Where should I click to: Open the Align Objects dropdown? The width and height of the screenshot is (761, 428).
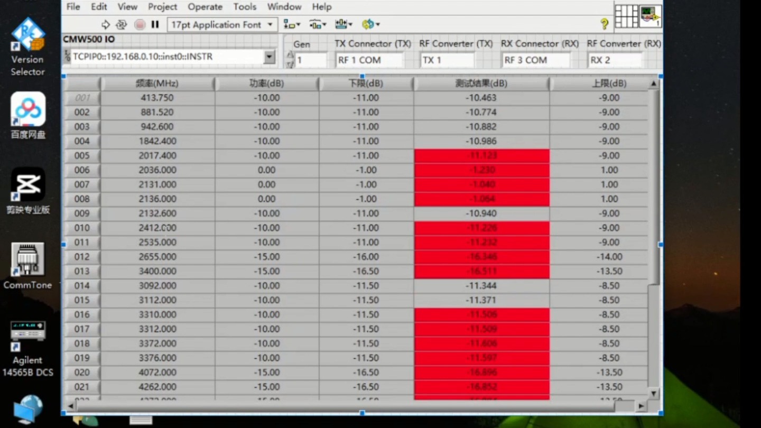[x=292, y=24]
